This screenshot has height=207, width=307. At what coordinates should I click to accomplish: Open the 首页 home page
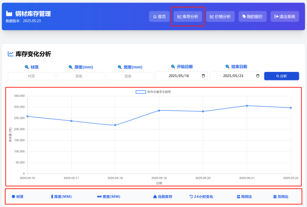(159, 17)
